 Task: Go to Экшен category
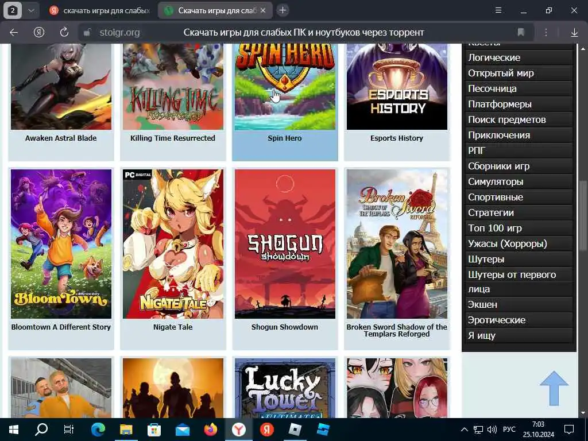tap(519, 304)
